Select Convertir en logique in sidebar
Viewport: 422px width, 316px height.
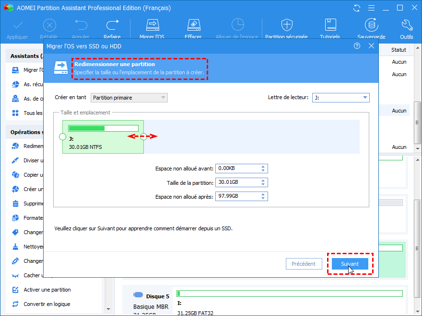pyautogui.click(x=41, y=304)
